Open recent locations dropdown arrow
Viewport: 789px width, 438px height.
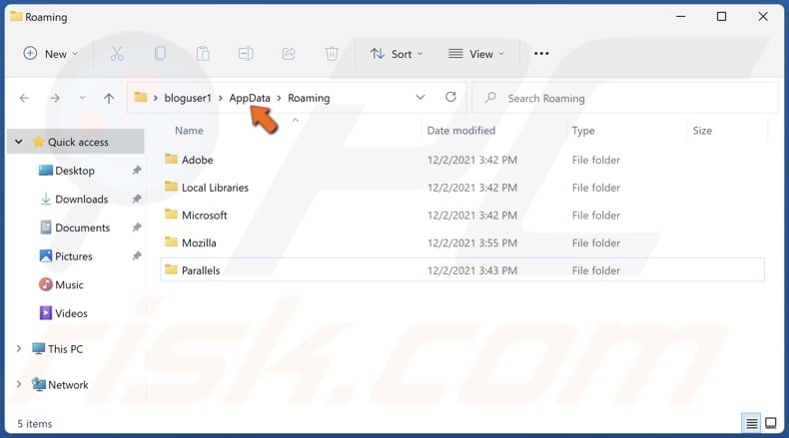tap(82, 98)
